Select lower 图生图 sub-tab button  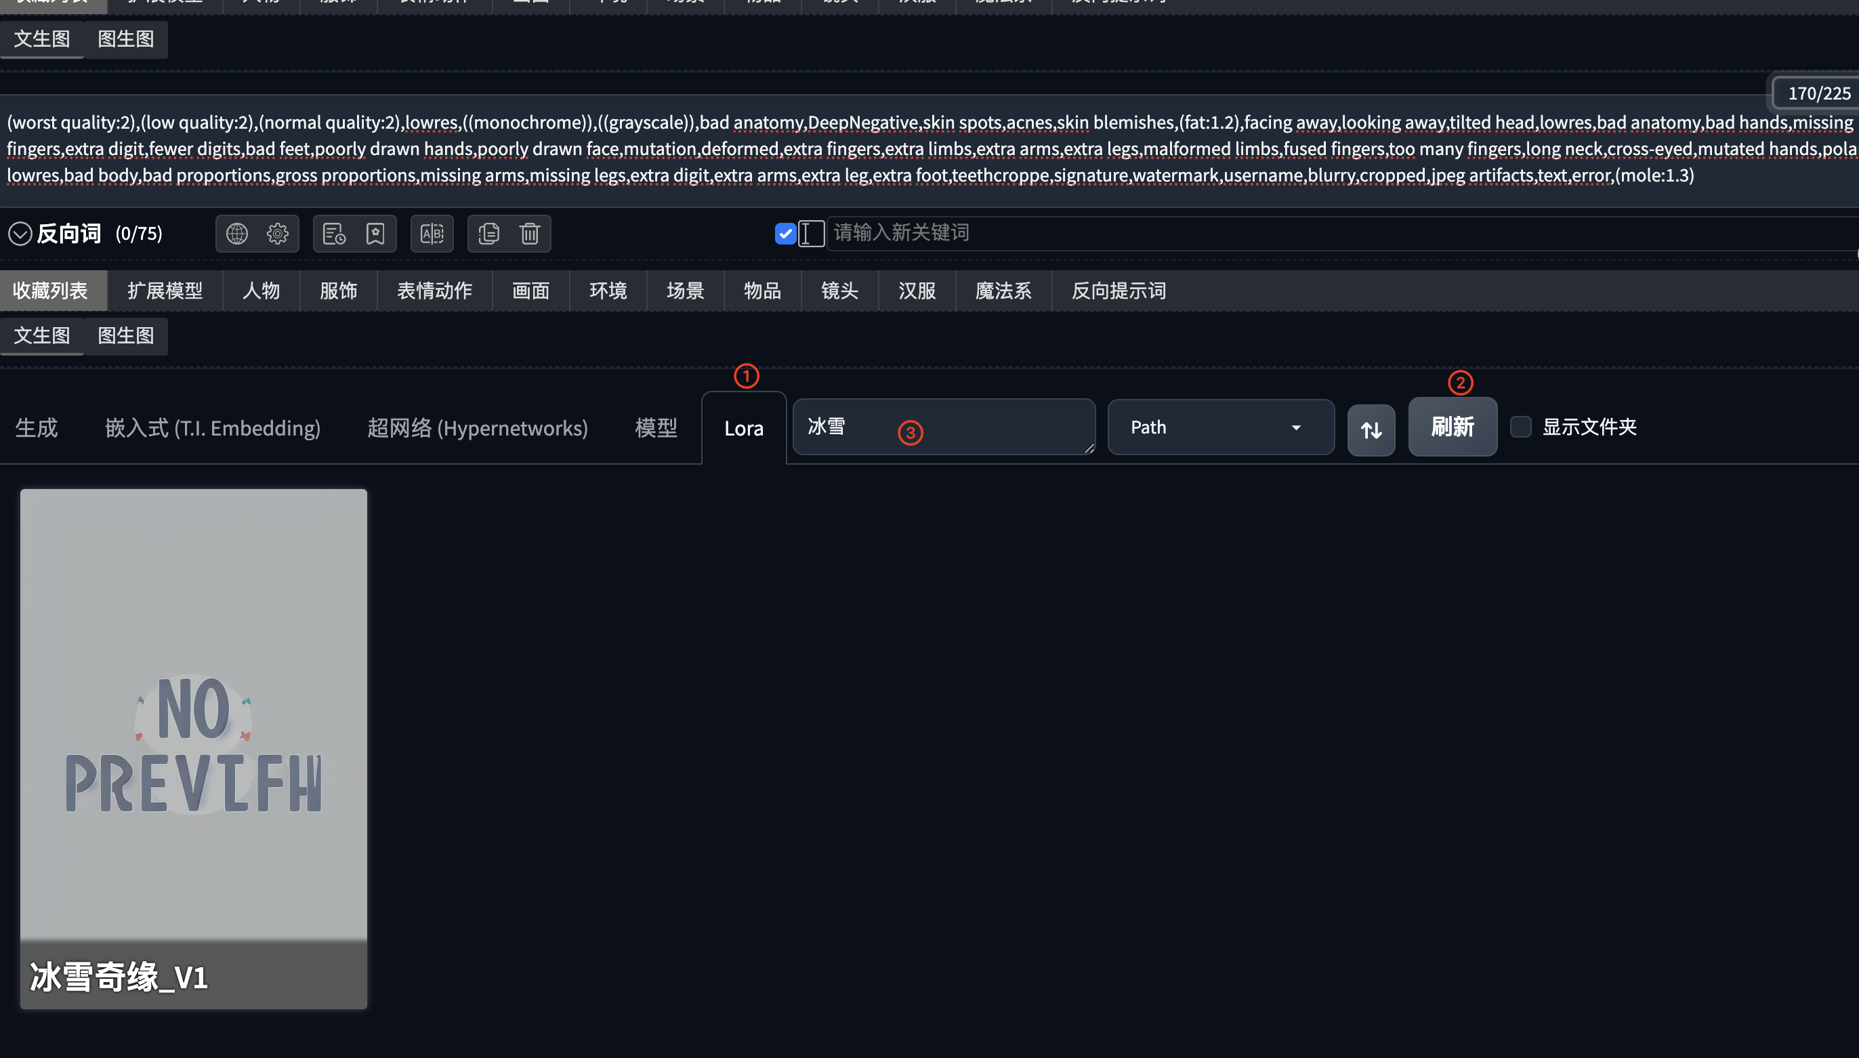tap(126, 336)
